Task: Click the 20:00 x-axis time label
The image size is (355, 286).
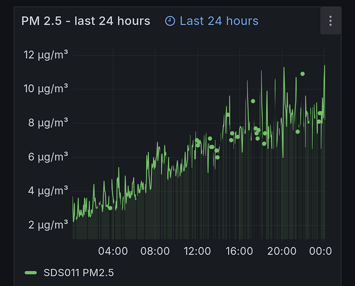Action: 282,251
